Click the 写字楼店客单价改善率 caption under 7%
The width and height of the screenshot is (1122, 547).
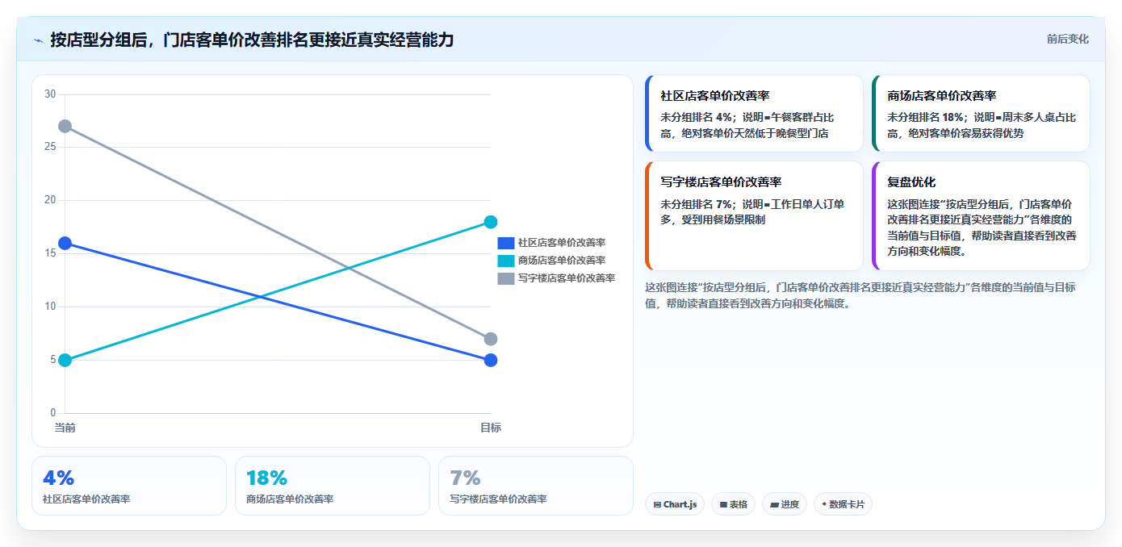[x=498, y=499]
